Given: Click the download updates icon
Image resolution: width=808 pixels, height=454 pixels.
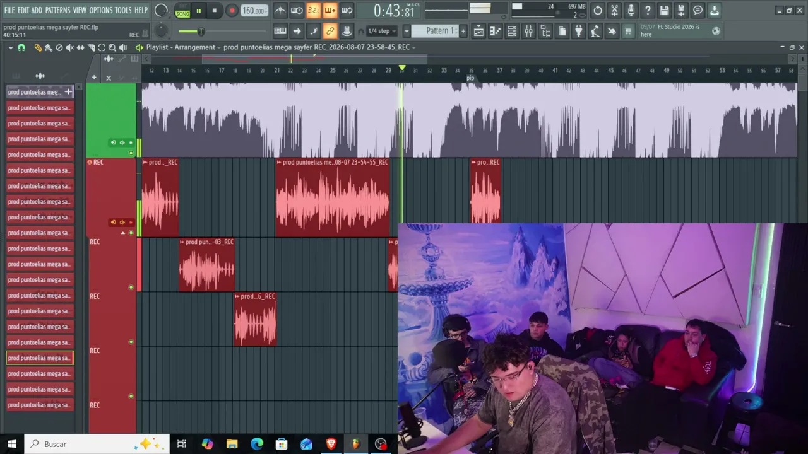Looking at the screenshot, I should 714,10.
